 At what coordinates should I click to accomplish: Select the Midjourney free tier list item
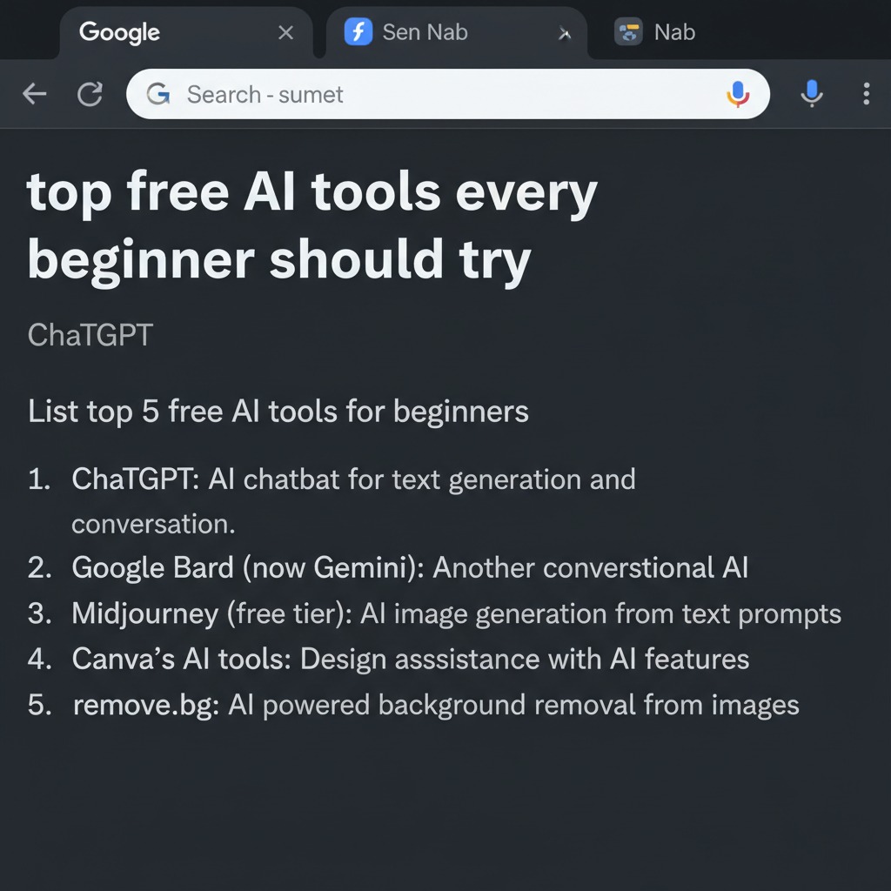click(456, 613)
